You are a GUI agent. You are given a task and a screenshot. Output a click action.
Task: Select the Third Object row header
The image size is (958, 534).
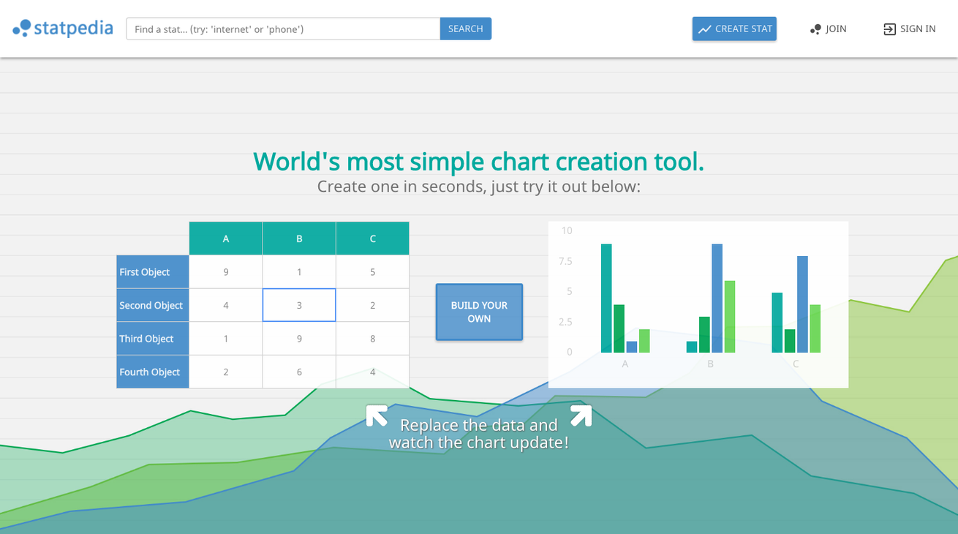153,339
